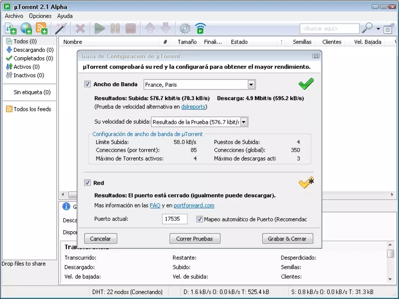Open the Su velocidad de subida dropdown
This screenshot has width=399, height=299.
244,122
